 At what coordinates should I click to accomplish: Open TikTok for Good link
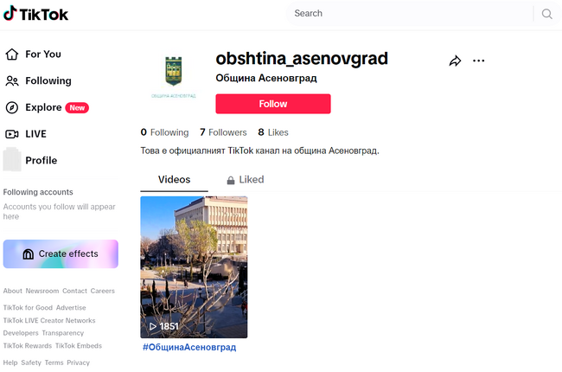[x=28, y=308]
